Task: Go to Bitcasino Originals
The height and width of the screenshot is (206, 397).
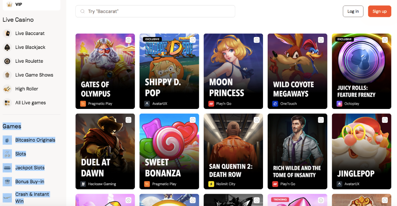Action: (x=35, y=140)
